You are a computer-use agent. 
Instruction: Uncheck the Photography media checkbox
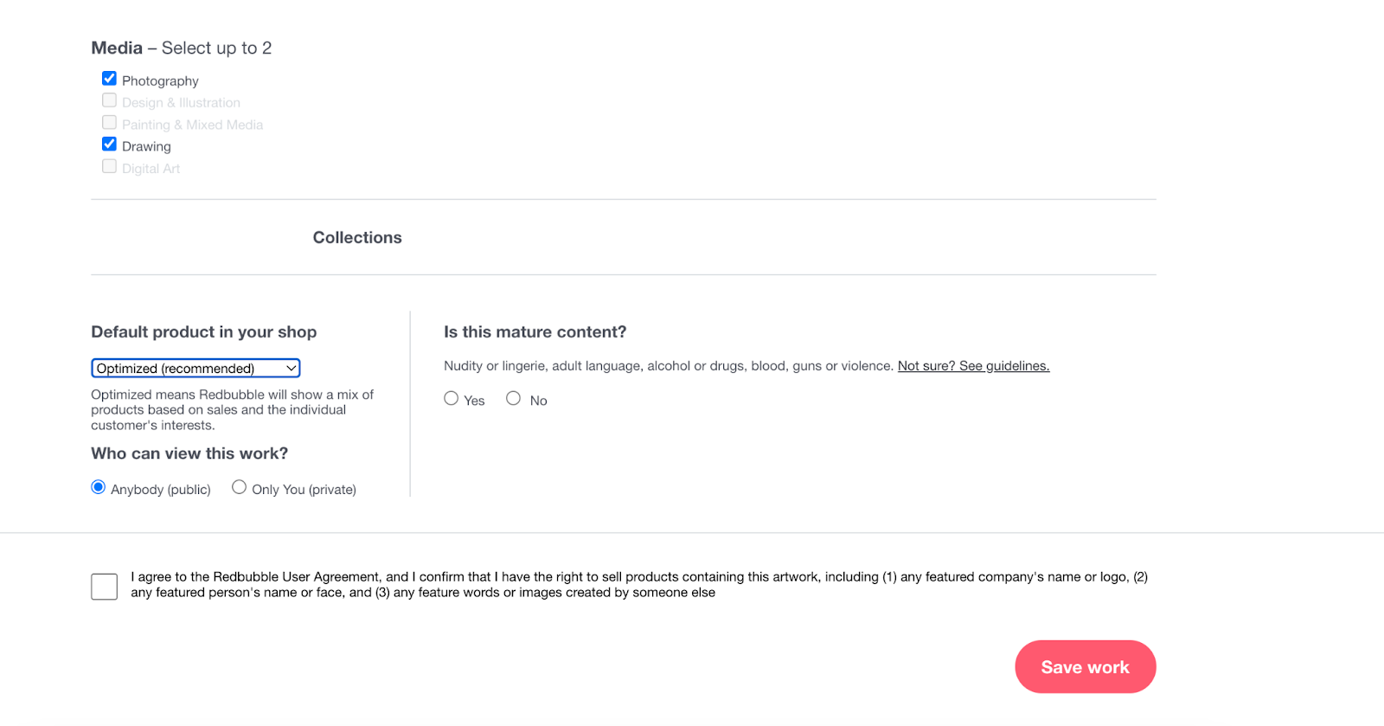coord(109,77)
